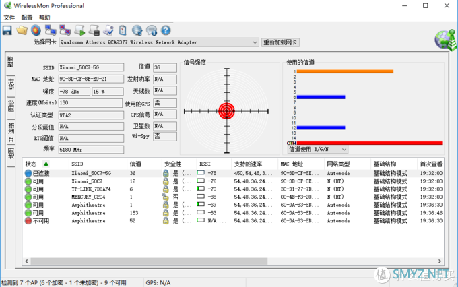
Task: Click the lock icon in TP-LINK_7D6AF4 row
Action: click(166, 189)
